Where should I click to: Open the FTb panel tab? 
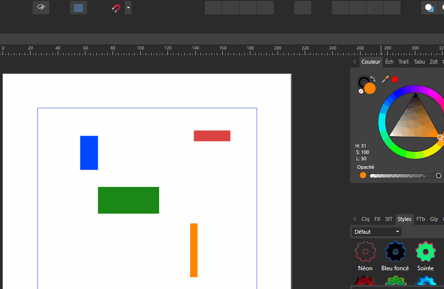tap(420, 219)
